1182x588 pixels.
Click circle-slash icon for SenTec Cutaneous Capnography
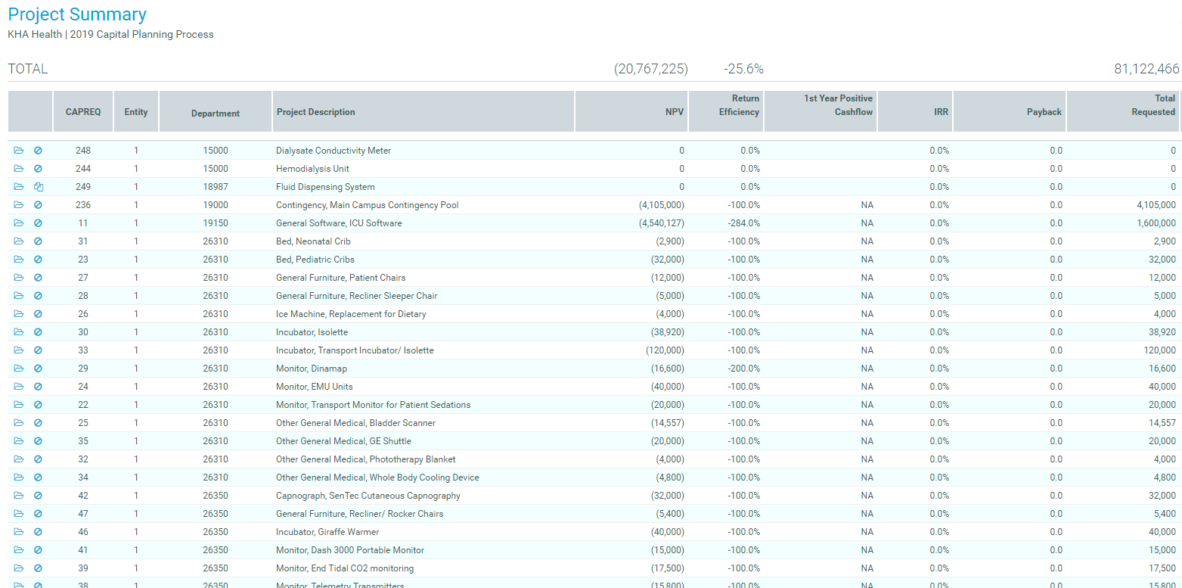38,496
